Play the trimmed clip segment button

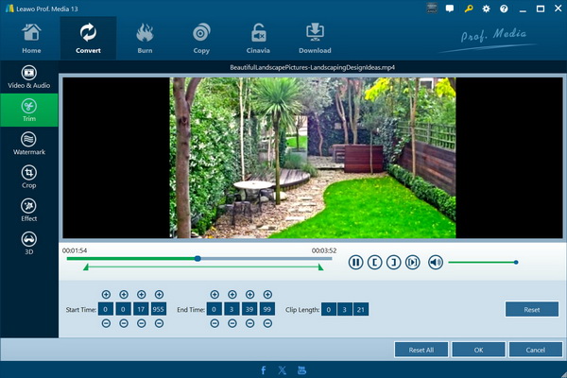(413, 263)
